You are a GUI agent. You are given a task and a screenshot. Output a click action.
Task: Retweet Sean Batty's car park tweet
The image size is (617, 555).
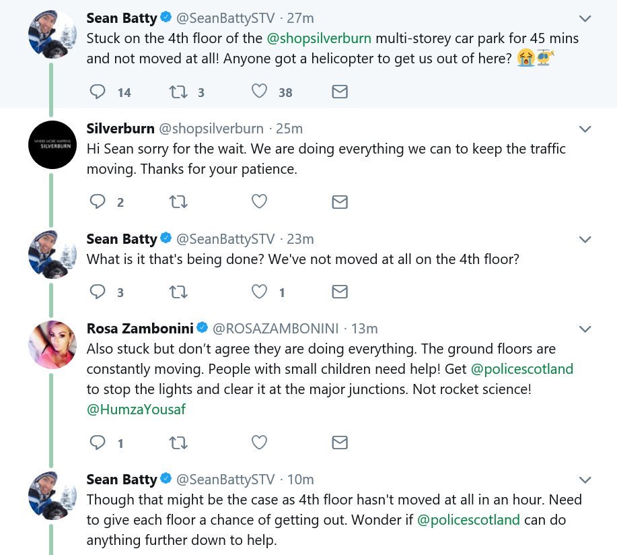[178, 92]
